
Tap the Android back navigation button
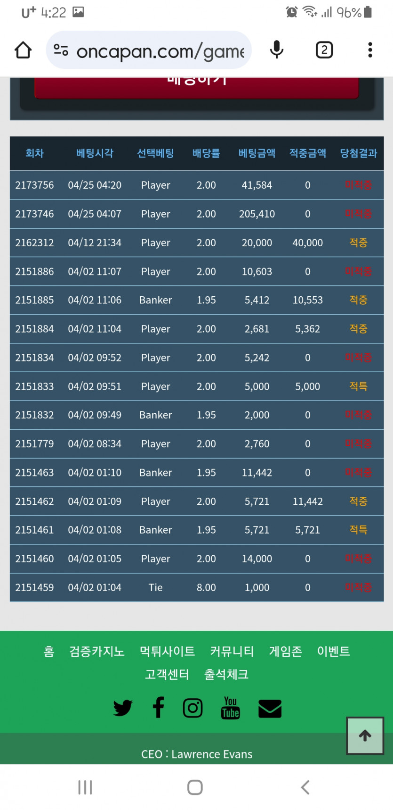click(x=305, y=787)
